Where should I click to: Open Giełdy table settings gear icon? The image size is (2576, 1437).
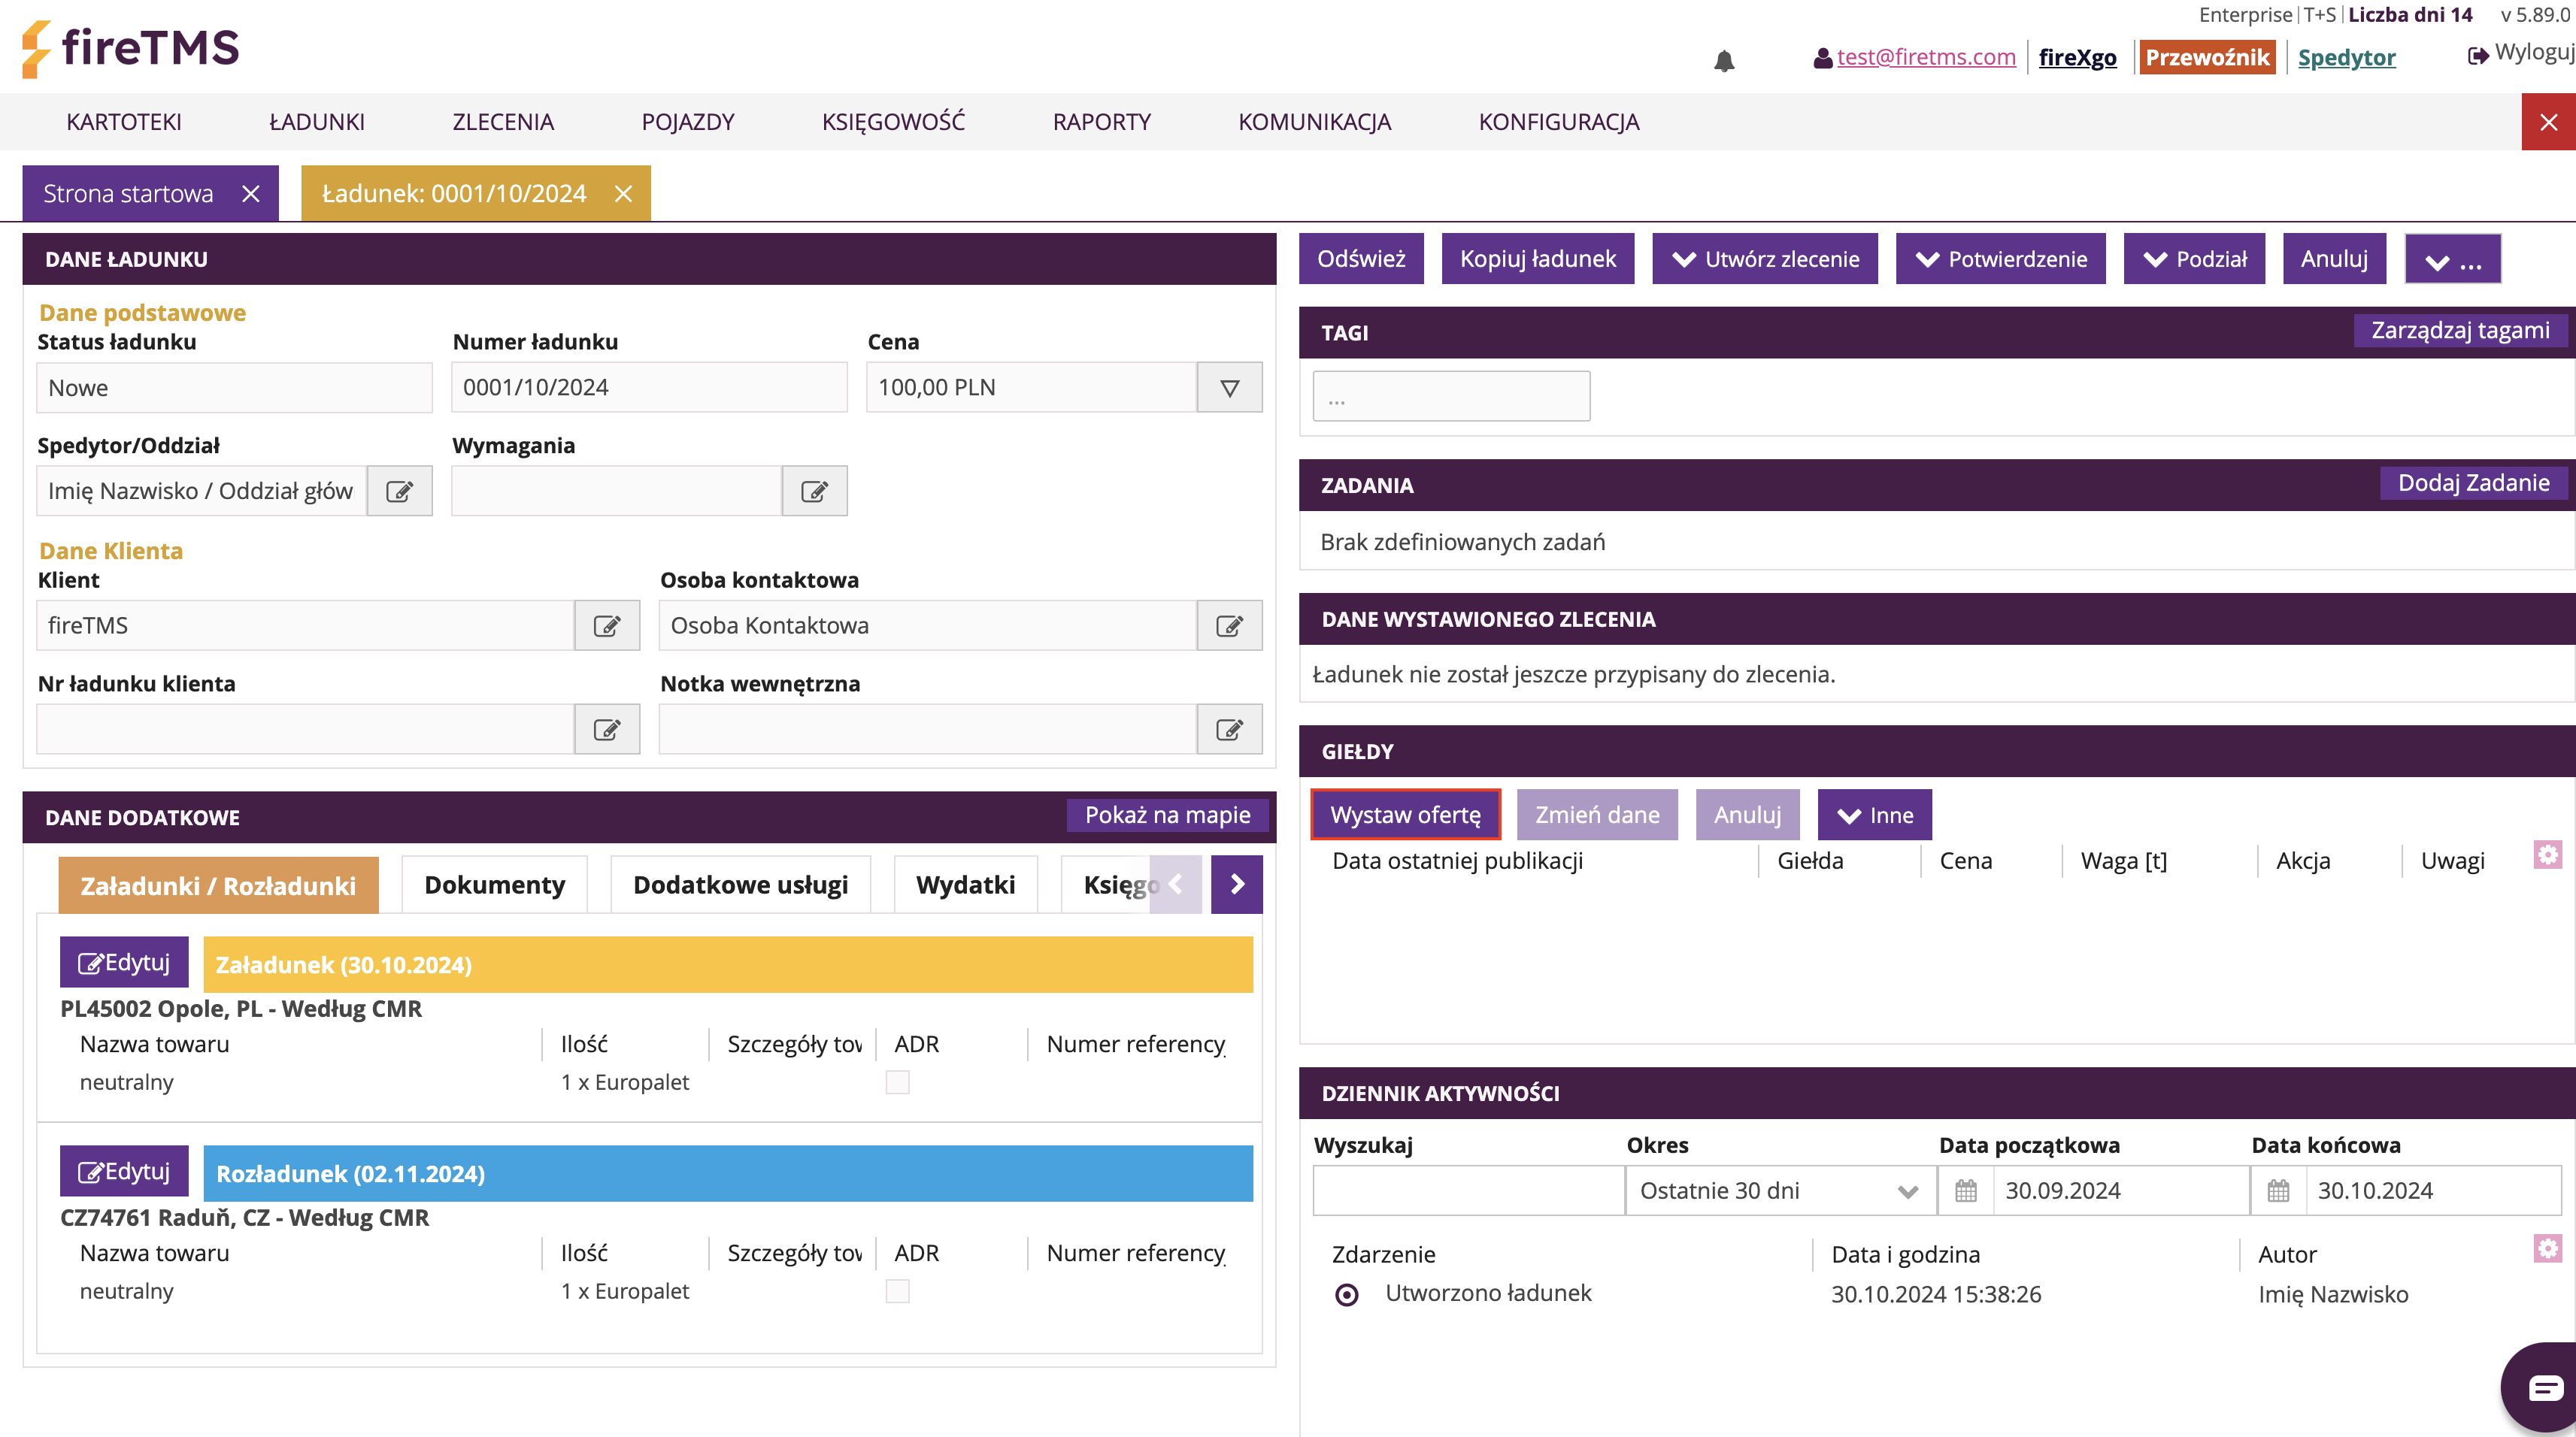tap(2547, 855)
